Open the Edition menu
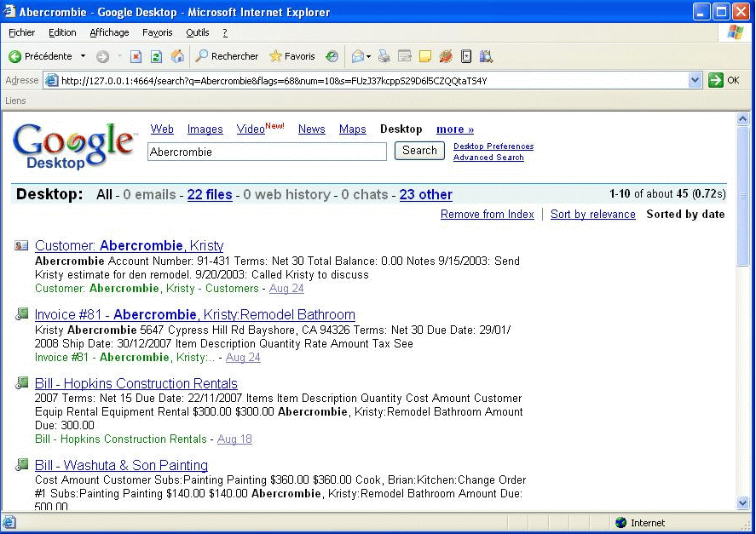 click(x=62, y=32)
